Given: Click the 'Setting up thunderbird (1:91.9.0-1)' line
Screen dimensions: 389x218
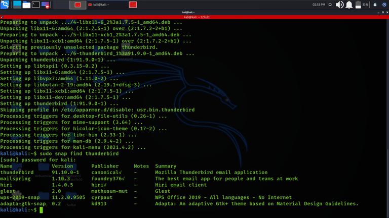Looking at the screenshot, I should click(x=59, y=103).
